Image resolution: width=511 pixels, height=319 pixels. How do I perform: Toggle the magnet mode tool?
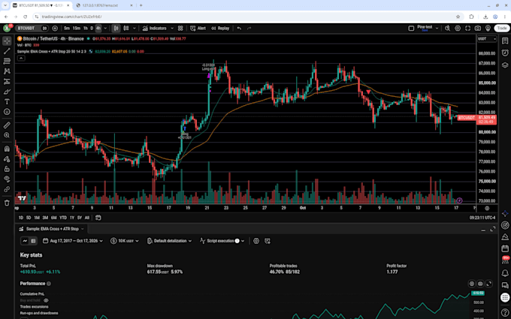[x=7, y=149]
